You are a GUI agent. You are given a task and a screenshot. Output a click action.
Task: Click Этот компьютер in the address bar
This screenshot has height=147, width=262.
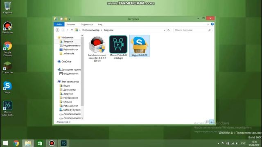[x=90, y=30]
